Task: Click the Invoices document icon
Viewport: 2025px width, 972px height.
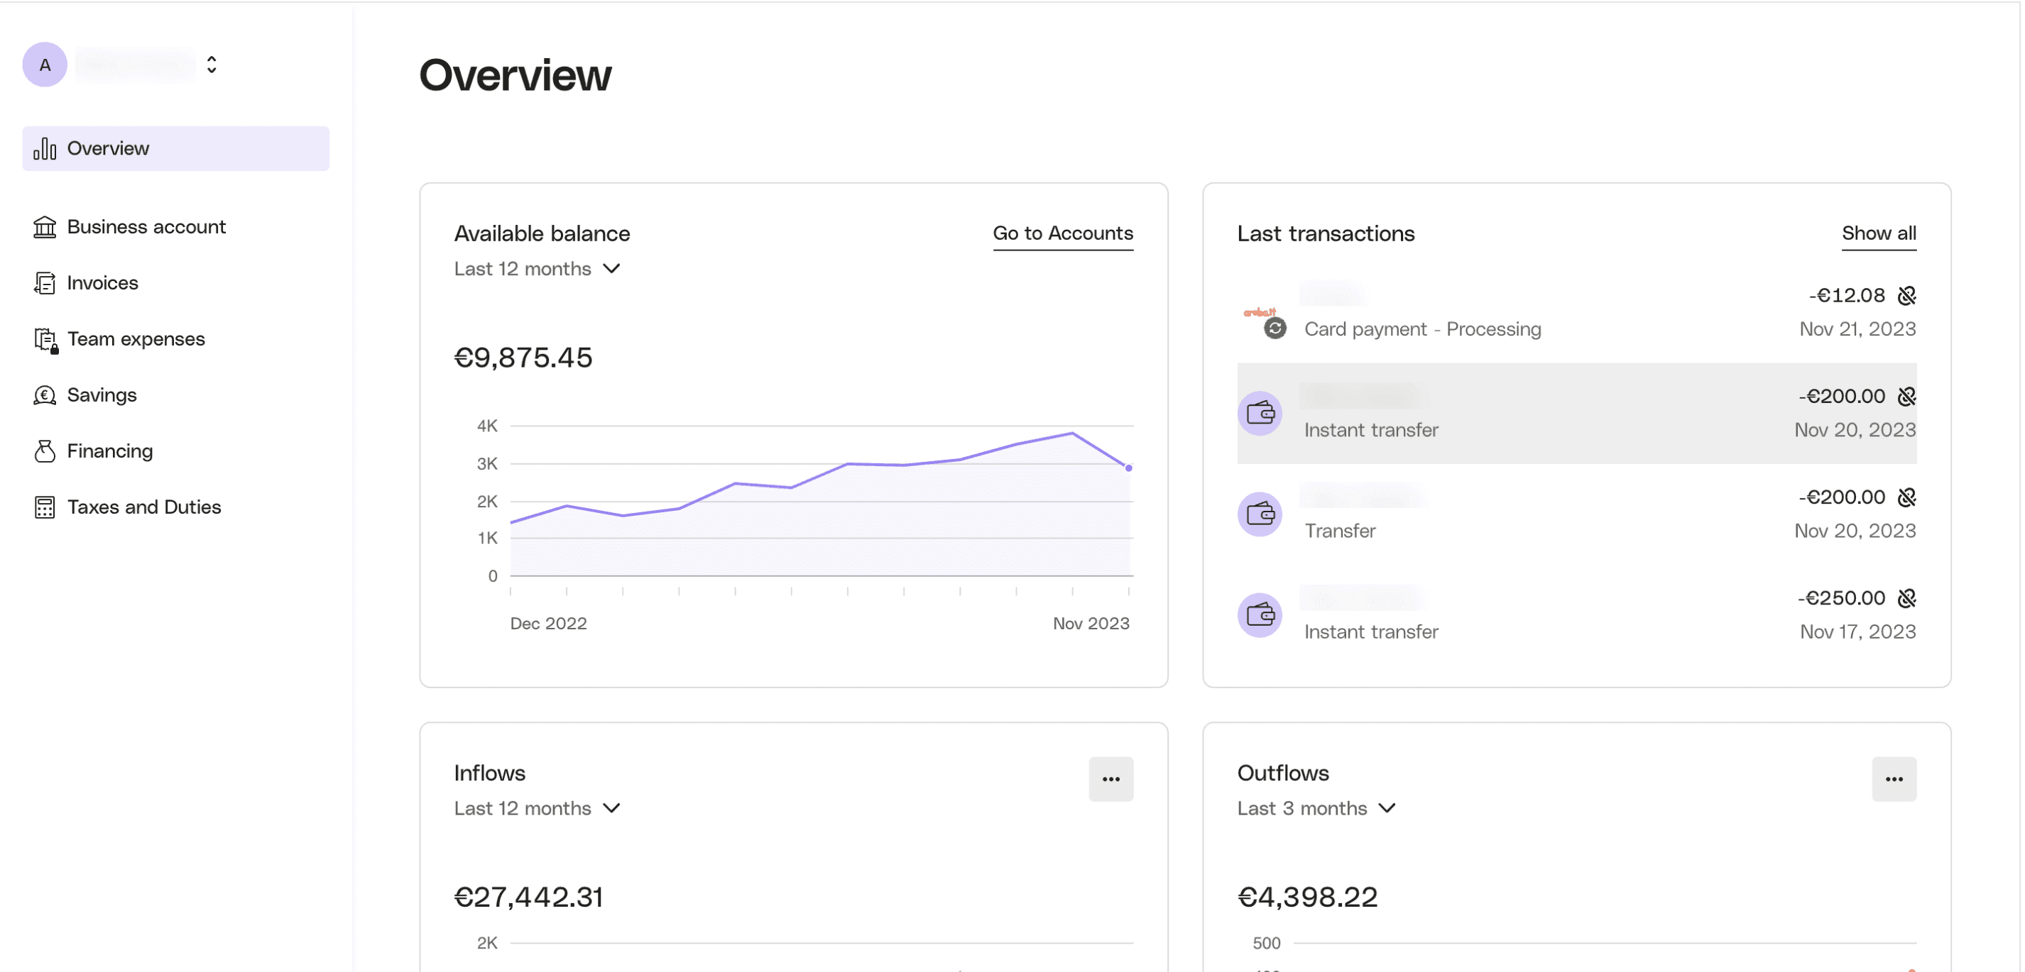Action: click(45, 283)
